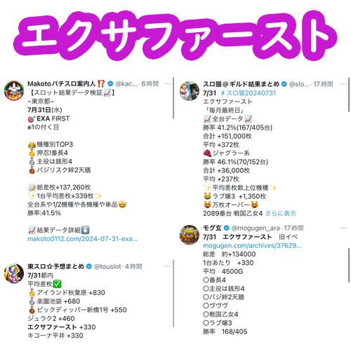Expand tweet with さらに表示 link
Image resolution: width=351 pixels, height=344 pixels.
point(281,213)
